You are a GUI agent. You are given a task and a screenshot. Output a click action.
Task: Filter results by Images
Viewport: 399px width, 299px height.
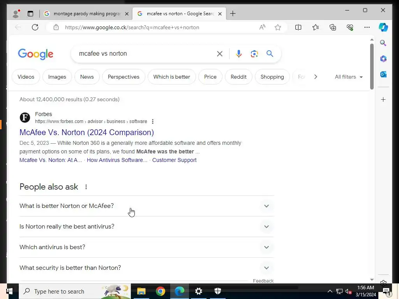tap(57, 77)
